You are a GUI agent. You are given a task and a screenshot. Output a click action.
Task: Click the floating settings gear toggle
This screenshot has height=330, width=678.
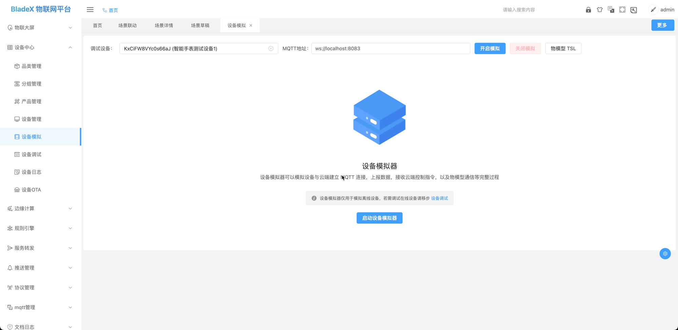(665, 253)
